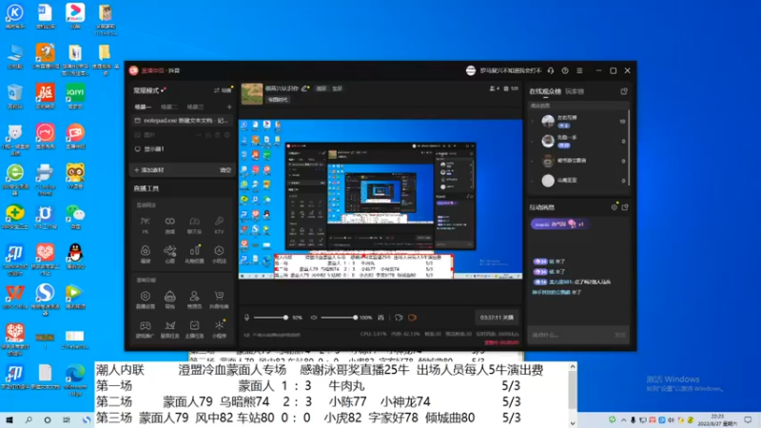Click the 切换 switch button beside 常规模式
This screenshot has height=428, width=761.
tap(224, 90)
